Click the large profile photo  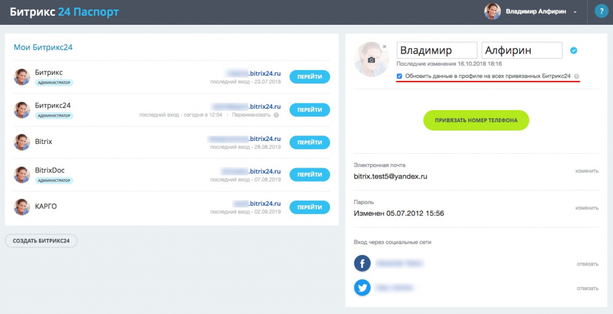point(371,59)
